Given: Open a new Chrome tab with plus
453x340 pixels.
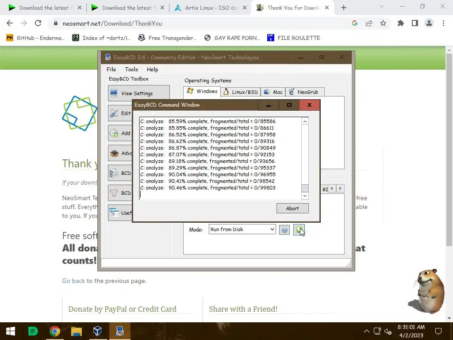Looking at the screenshot, I should point(343,8).
